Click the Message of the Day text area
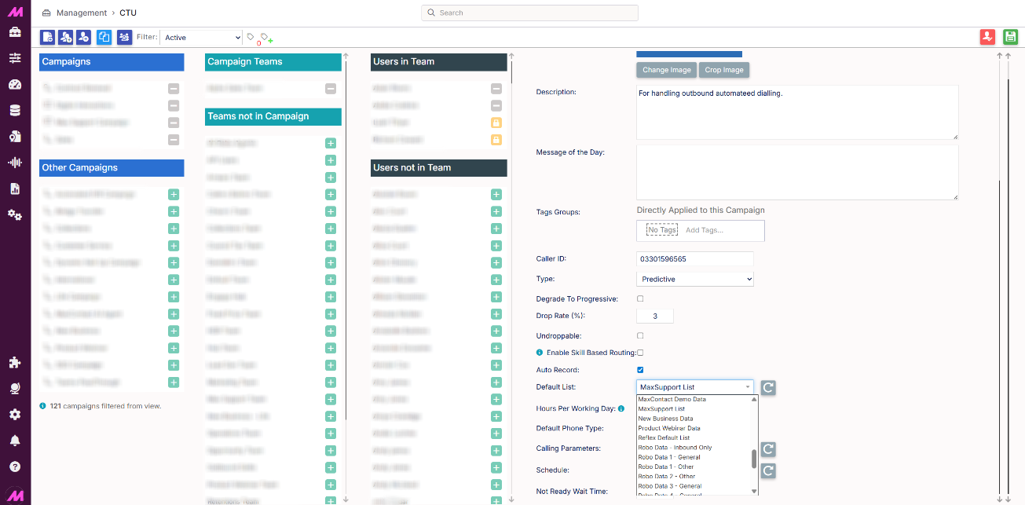This screenshot has width=1025, height=505. tap(797, 172)
